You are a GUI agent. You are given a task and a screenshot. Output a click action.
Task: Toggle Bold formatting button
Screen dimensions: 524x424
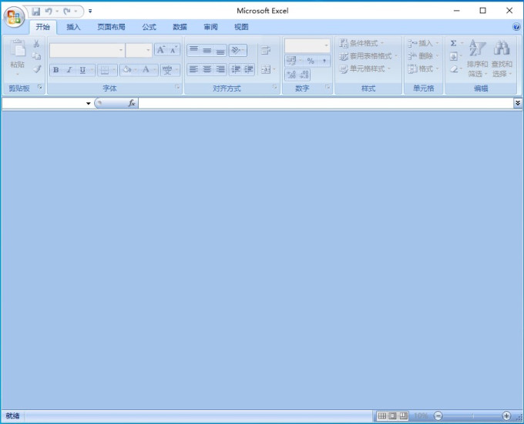55,70
